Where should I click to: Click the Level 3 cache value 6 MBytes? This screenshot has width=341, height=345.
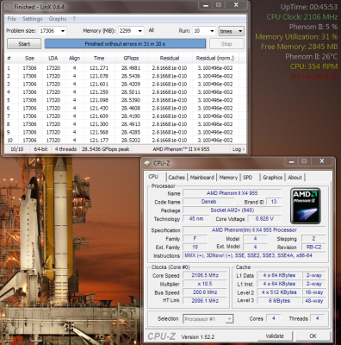[279, 301]
